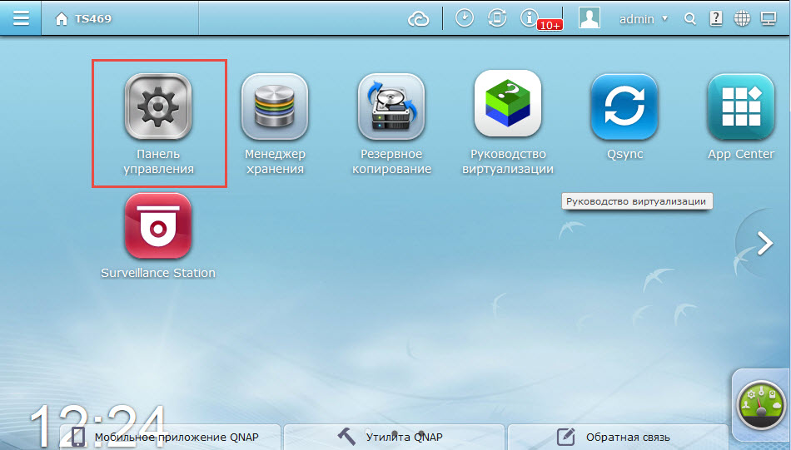Click the 10+ notification badge
The width and height of the screenshot is (791, 450).
550,25
